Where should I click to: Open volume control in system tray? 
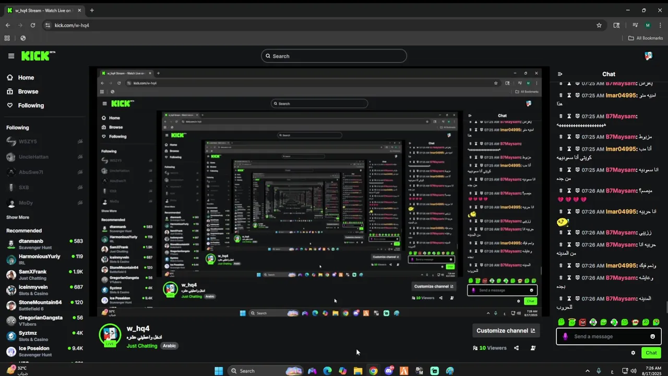634,371
